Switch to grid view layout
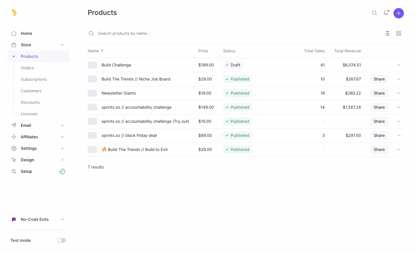The height and width of the screenshot is (253, 416). click(x=399, y=33)
